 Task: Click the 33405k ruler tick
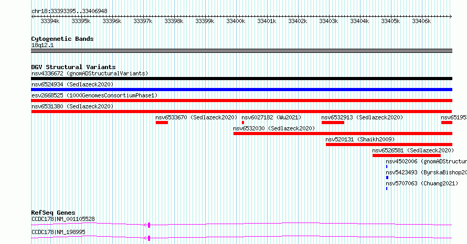(x=390, y=21)
